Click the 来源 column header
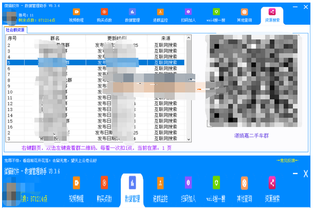Image resolution: width=313 pixels, height=208 pixels. pyautogui.click(x=165, y=39)
